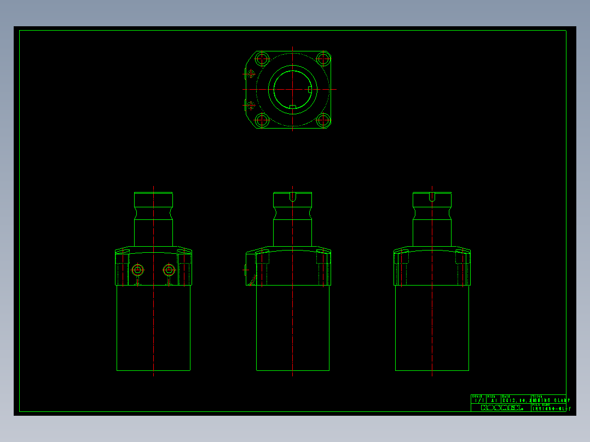
Task: Select the date field in title block
Action: coord(516,399)
